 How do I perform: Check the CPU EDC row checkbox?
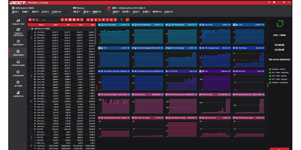click(31, 140)
